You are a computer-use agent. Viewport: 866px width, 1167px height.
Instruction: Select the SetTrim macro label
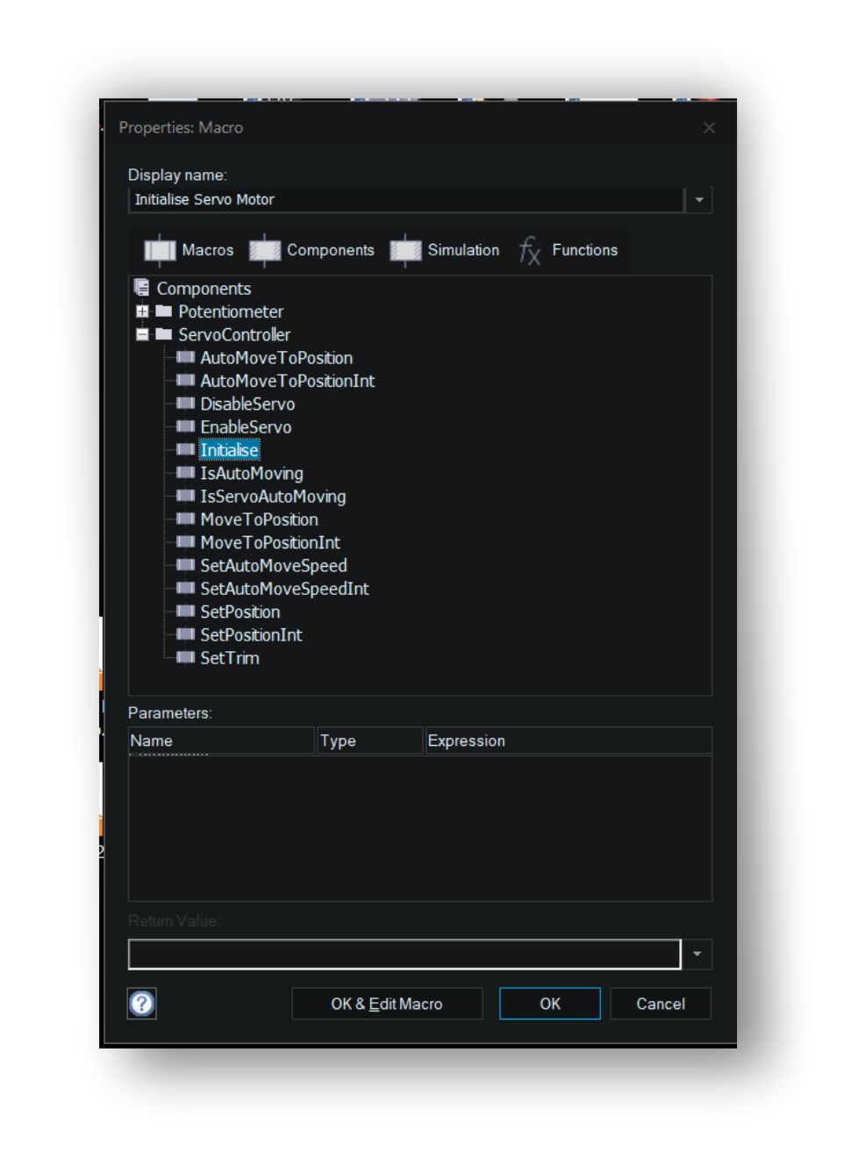(230, 658)
